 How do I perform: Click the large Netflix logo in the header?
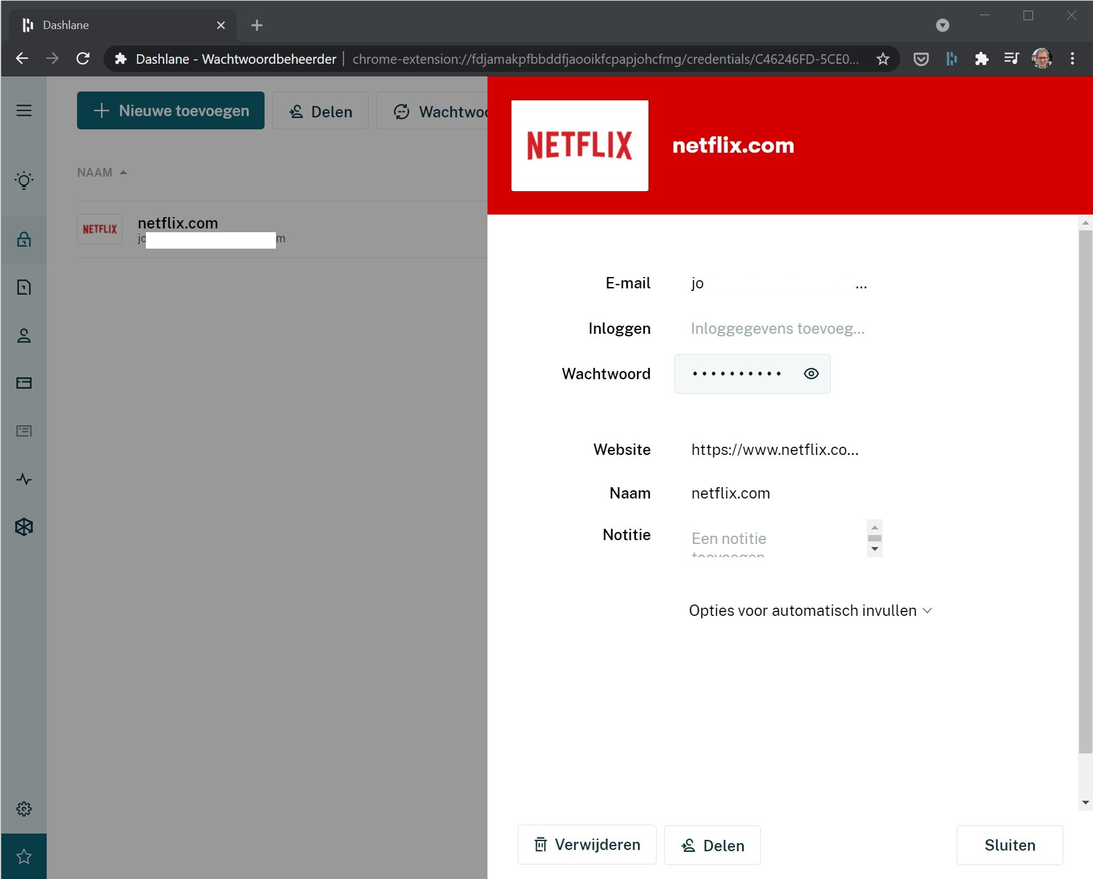point(580,146)
